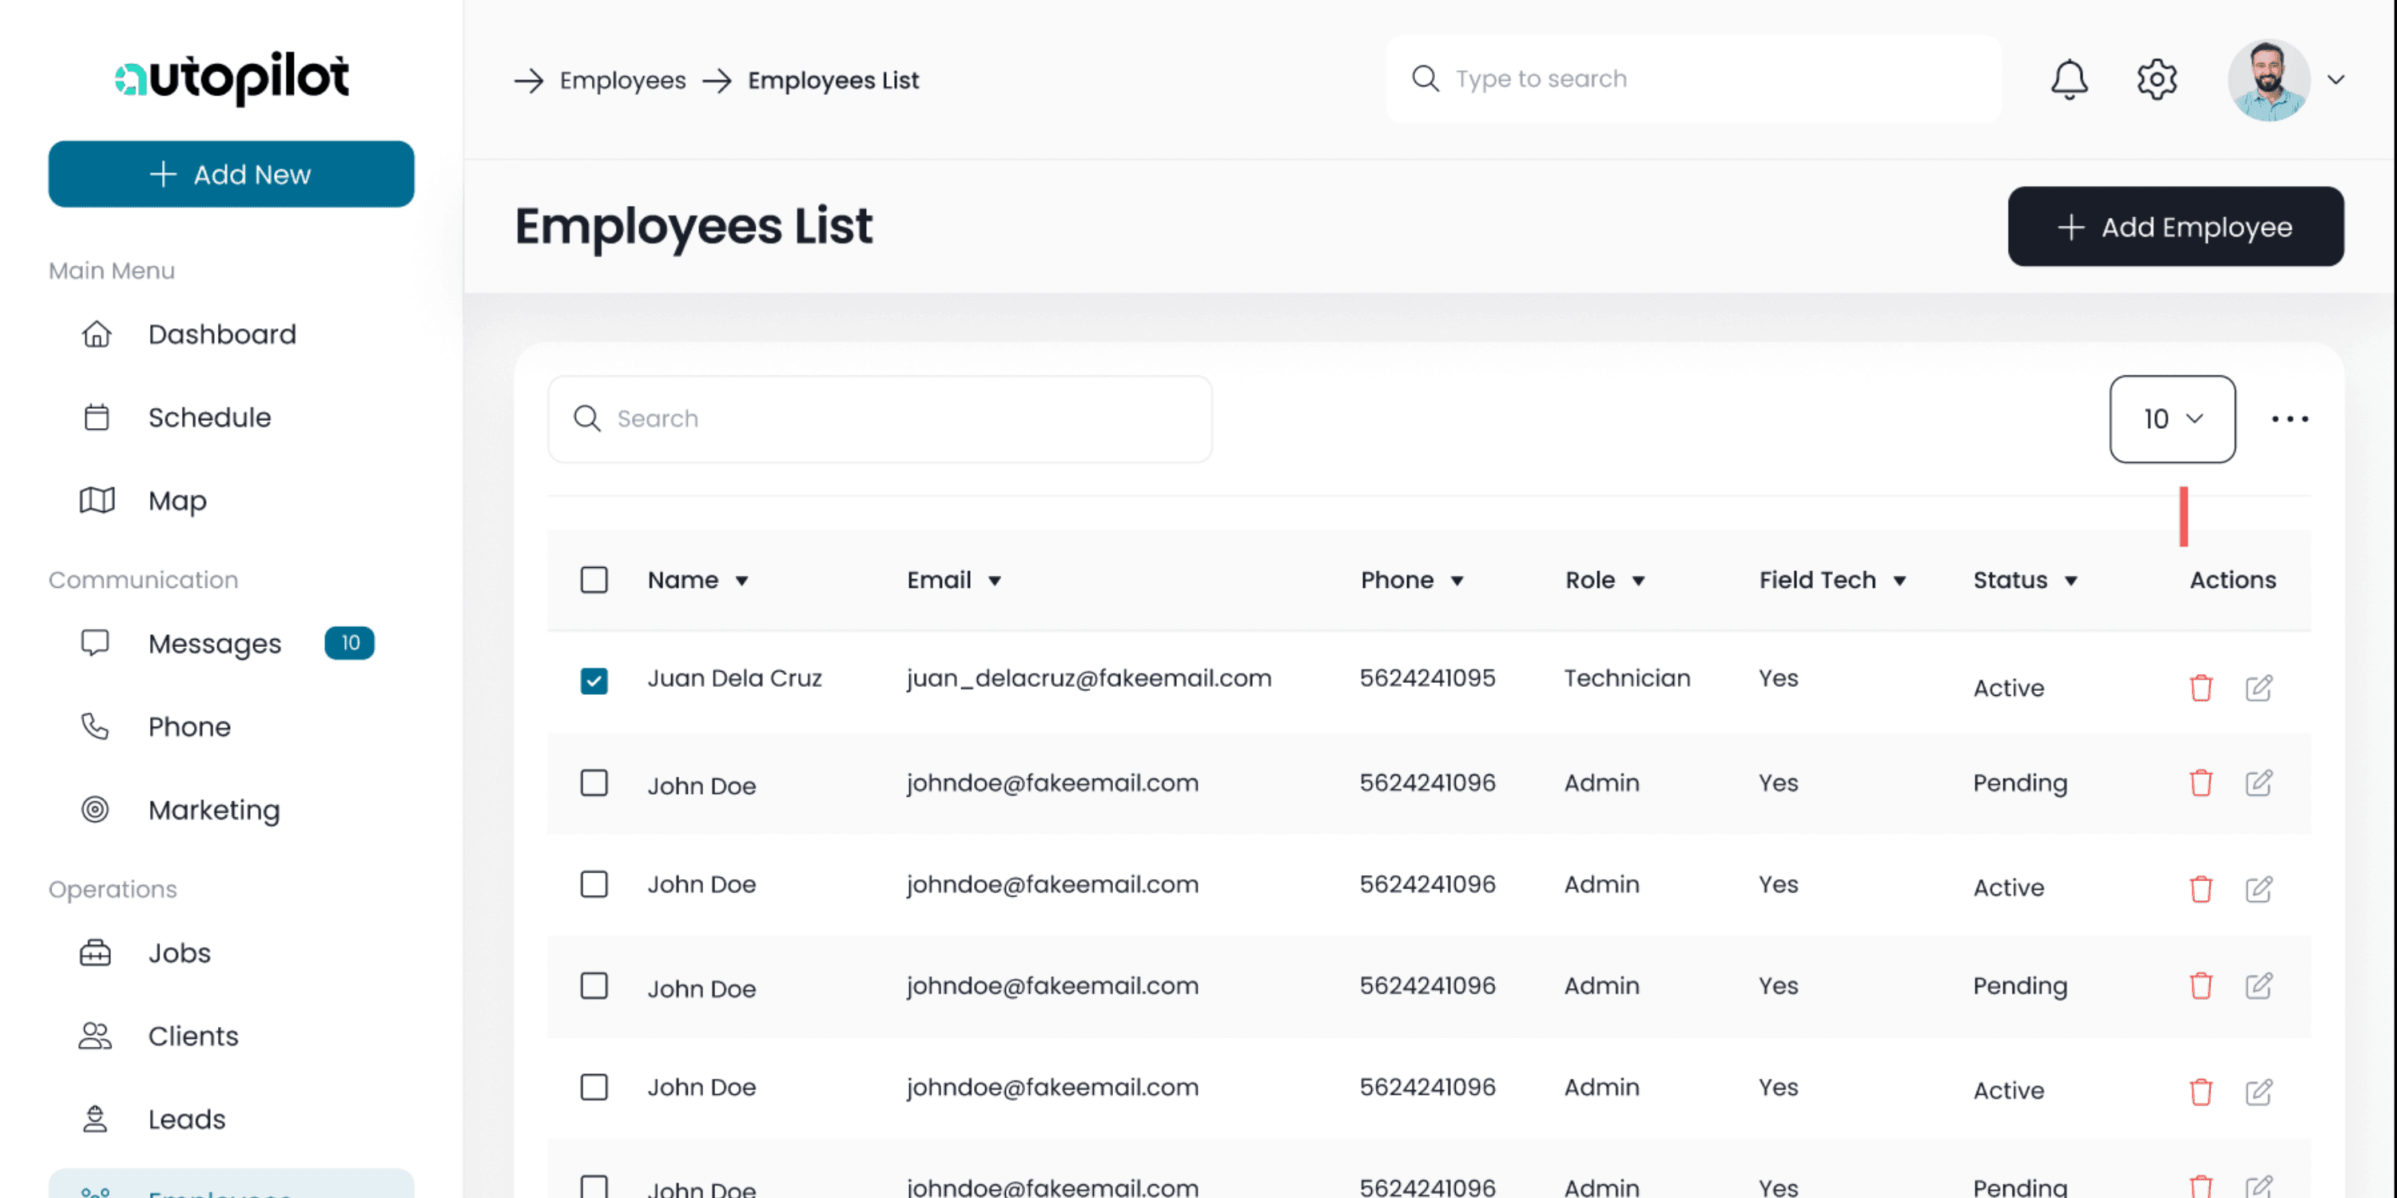
Task: Click the Actions column header
Action: pyautogui.click(x=2232, y=581)
